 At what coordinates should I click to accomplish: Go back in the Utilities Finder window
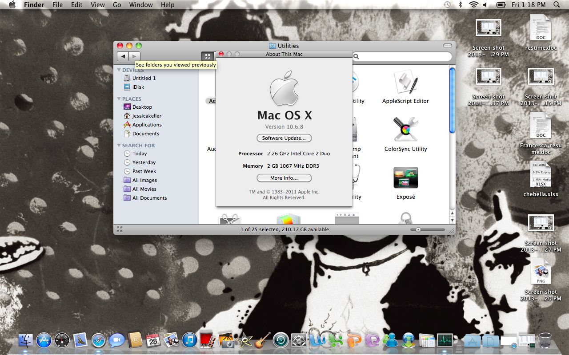(x=123, y=56)
